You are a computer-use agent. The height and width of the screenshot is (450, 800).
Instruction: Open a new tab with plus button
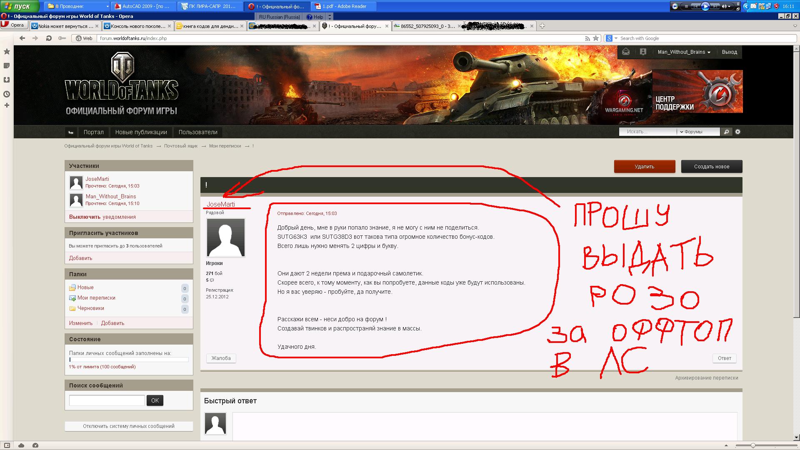542,26
